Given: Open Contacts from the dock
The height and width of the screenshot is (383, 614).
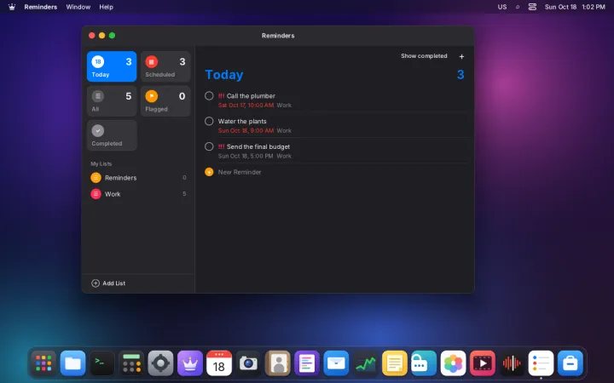Looking at the screenshot, I should pos(278,363).
